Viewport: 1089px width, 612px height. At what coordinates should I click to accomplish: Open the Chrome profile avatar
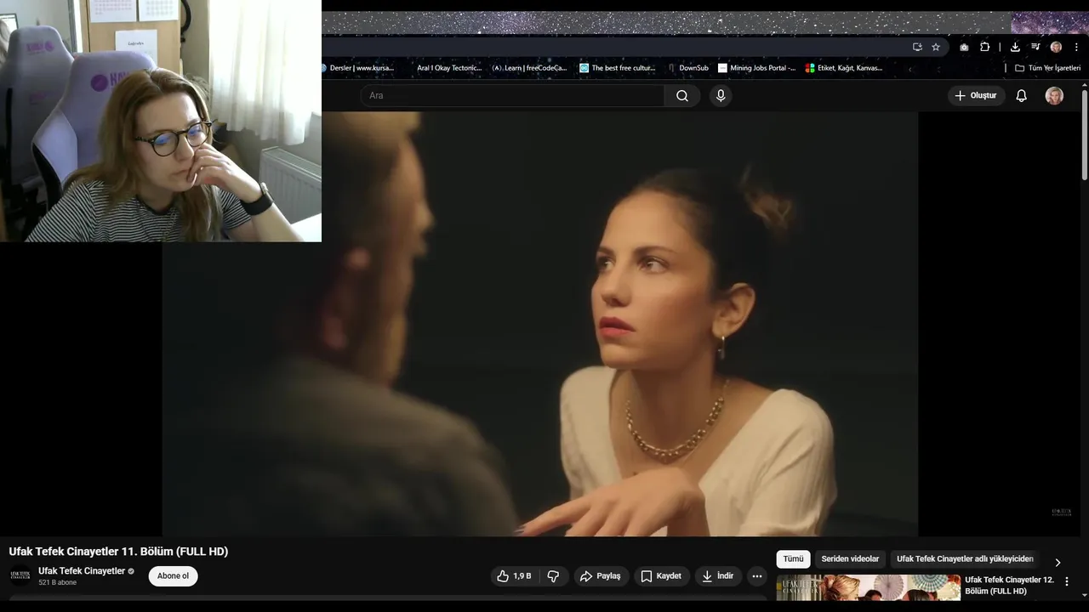click(1056, 47)
